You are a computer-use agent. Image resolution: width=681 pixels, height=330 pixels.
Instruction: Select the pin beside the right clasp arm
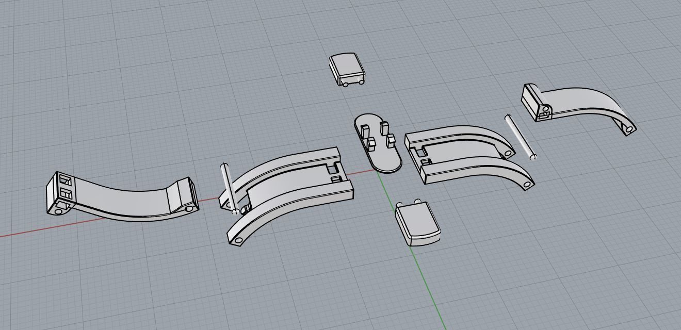pyautogui.click(x=521, y=137)
